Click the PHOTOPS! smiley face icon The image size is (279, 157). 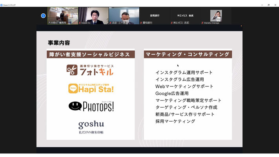point(75,106)
